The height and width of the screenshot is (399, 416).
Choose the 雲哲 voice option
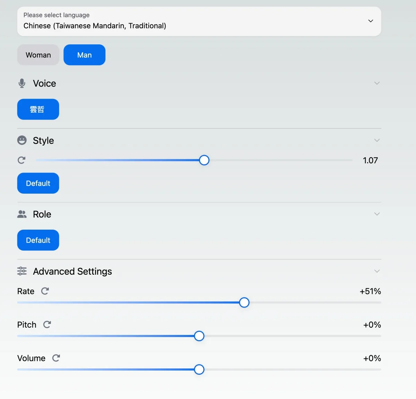(38, 109)
